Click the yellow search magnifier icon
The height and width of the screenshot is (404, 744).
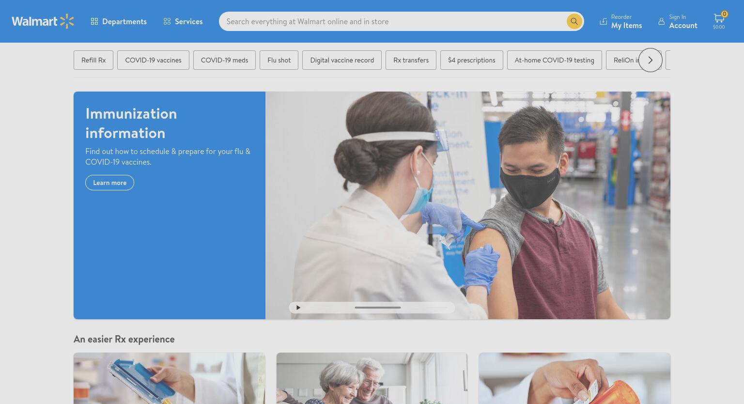pyautogui.click(x=574, y=21)
